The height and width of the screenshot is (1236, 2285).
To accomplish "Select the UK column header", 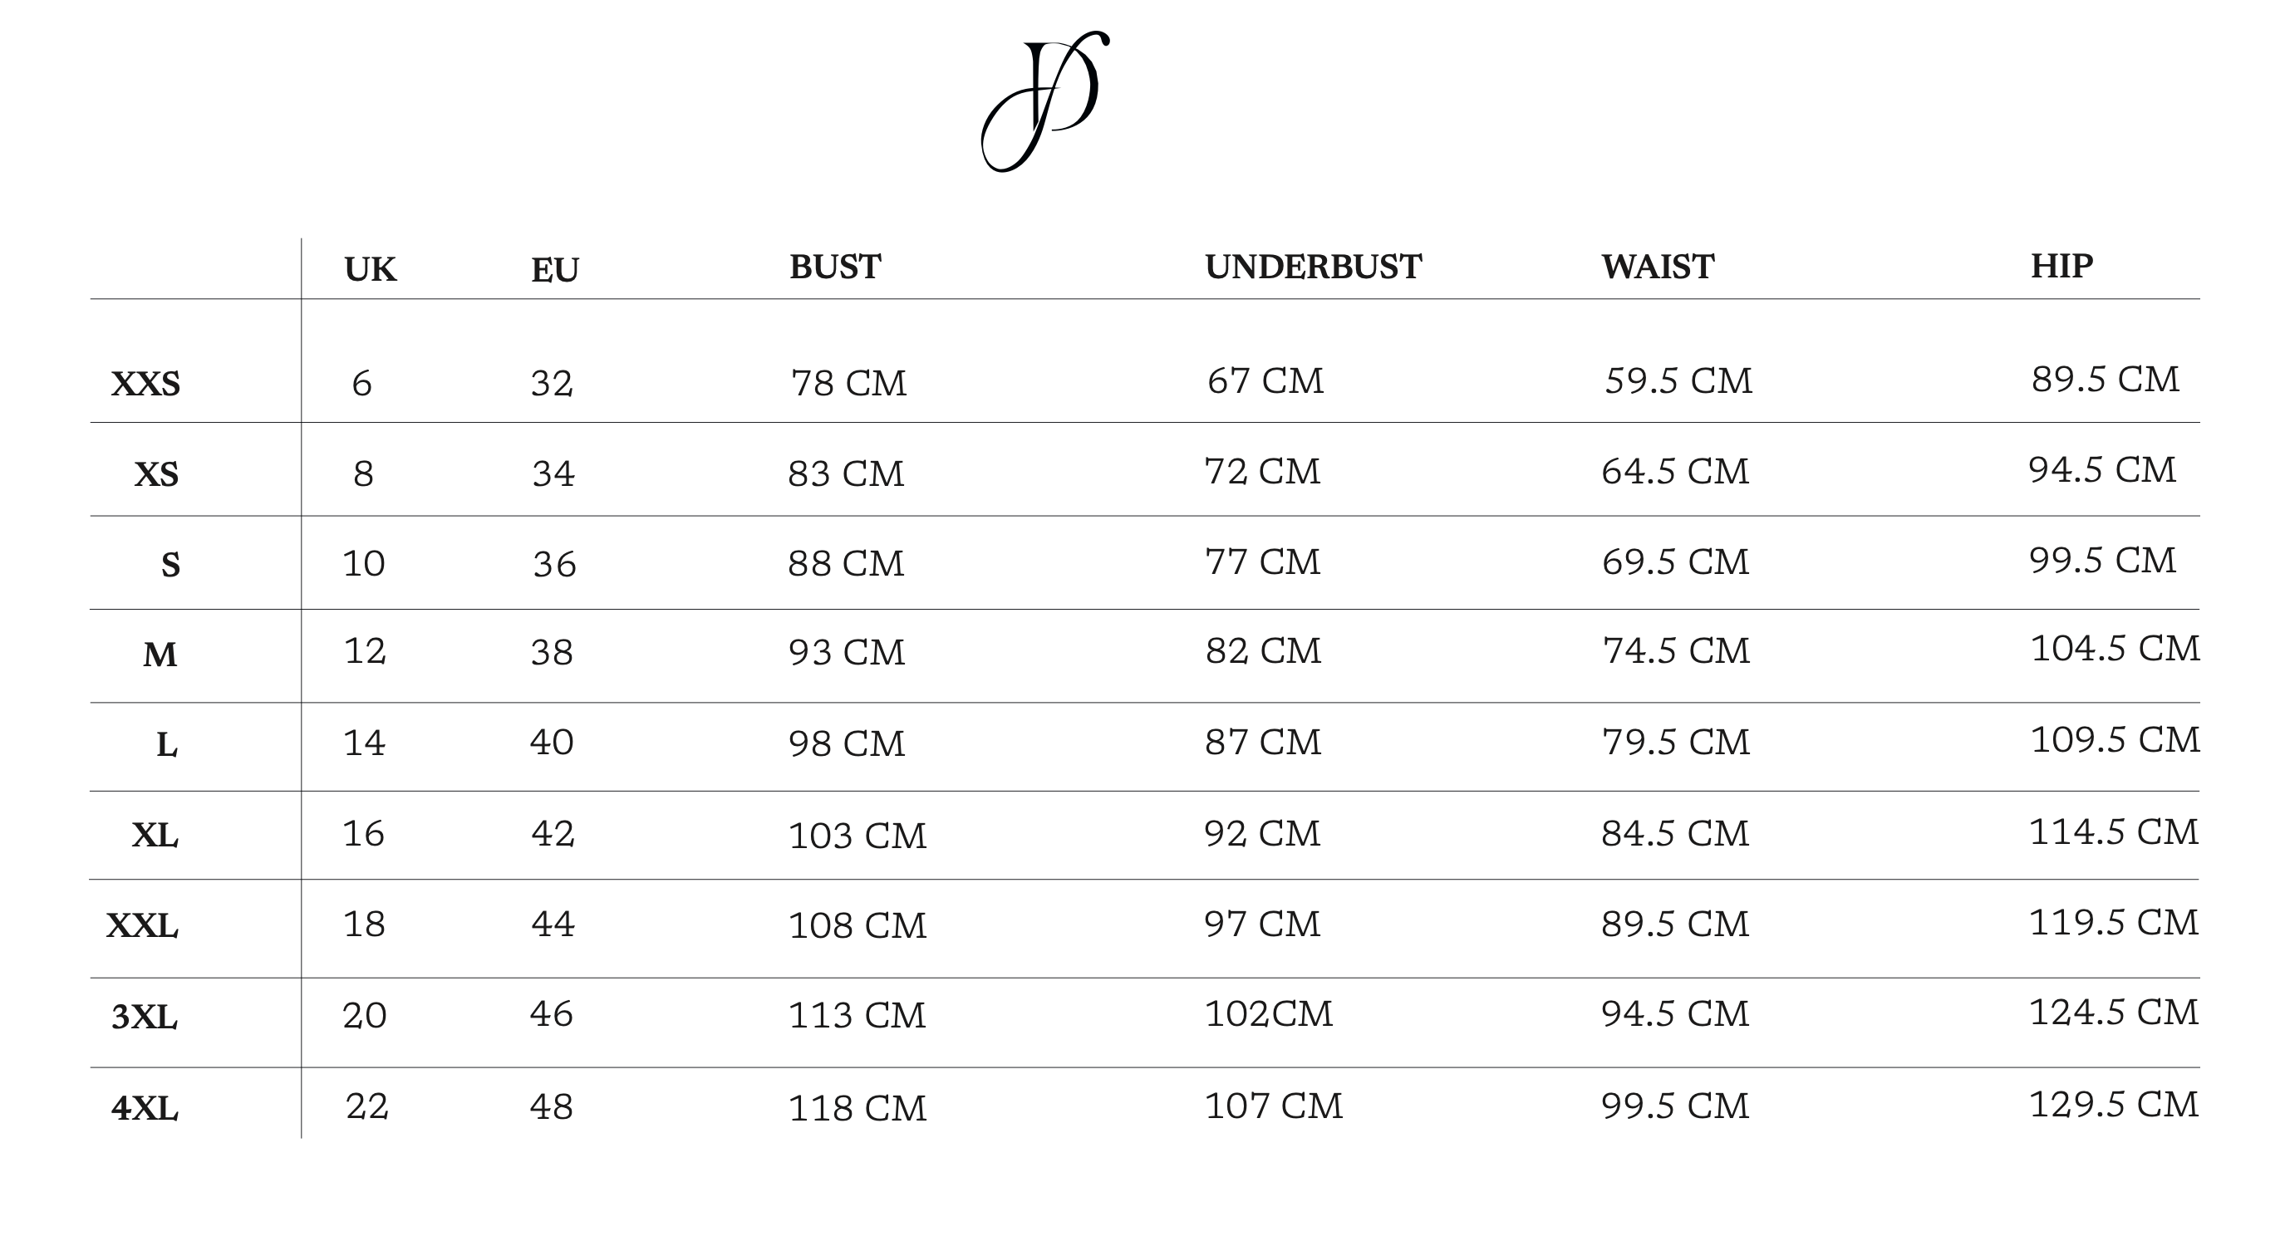I will [x=370, y=269].
